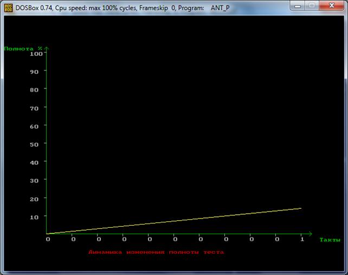Click the 10 value on the vertical axis
348x275 pixels.
[34, 218]
